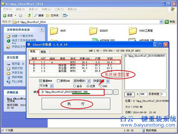Viewport: 178px width, 134px height.
Task: Toggle the Folders pane button
Action: pyautogui.click(x=52, y=16)
